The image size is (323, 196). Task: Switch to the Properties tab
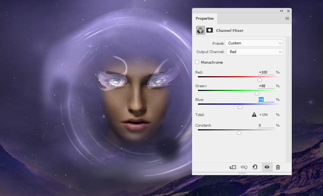pos(204,19)
